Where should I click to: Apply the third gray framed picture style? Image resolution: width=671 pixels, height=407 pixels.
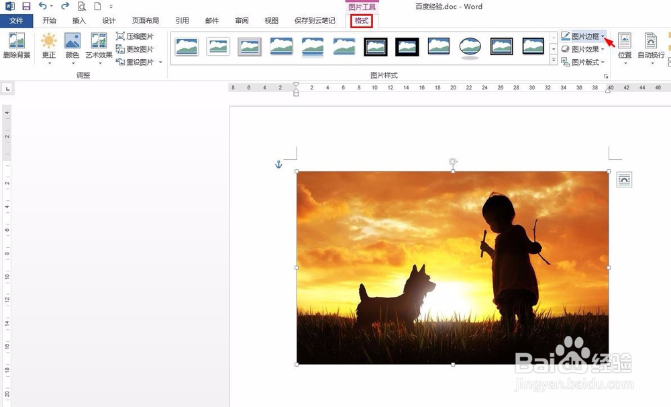[250, 46]
